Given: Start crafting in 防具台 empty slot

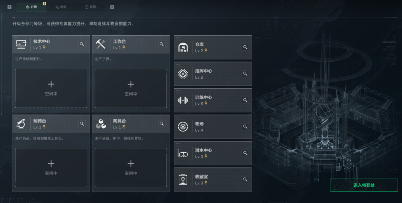Looking at the screenshot, I should pos(131,168).
